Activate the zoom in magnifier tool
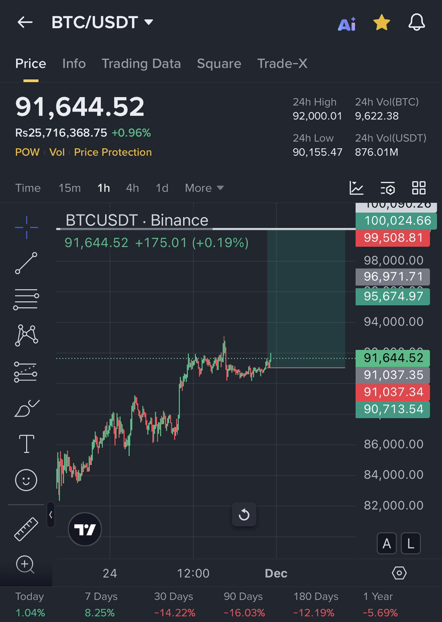442x622 pixels. point(26,564)
